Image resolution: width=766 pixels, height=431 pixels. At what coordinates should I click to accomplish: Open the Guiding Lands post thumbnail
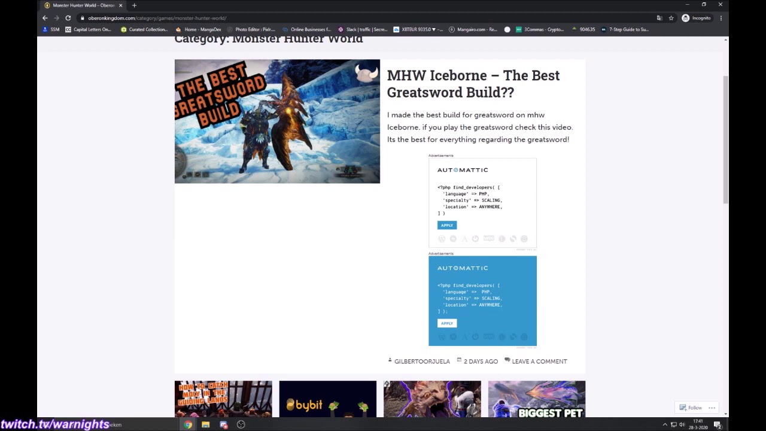pyautogui.click(x=223, y=399)
